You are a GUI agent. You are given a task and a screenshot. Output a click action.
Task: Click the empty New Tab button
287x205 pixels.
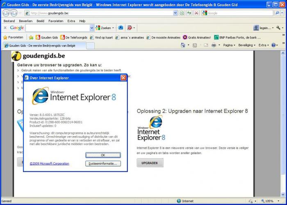pyautogui.click(x=91, y=46)
